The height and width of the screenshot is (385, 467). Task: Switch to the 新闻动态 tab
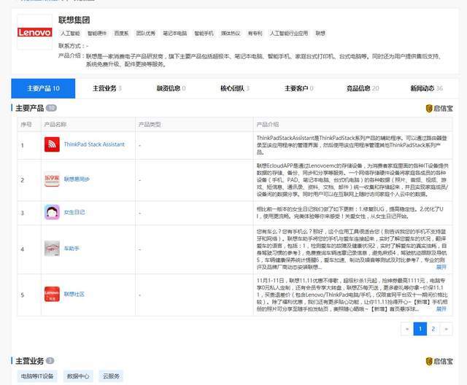(426, 88)
